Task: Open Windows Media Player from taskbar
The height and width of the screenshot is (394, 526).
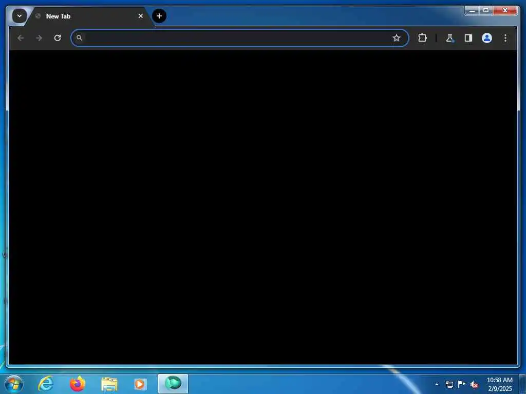Action: pyautogui.click(x=140, y=384)
